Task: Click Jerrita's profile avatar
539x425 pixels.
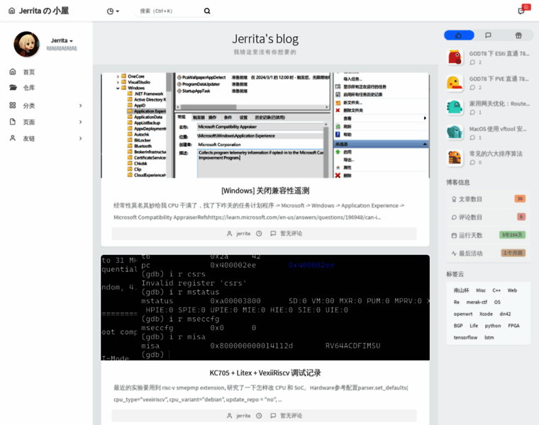Action: pos(27,45)
